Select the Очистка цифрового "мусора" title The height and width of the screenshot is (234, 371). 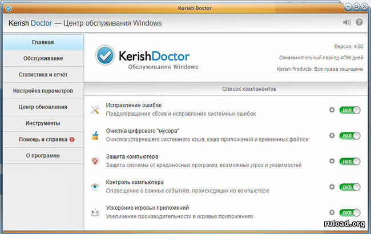(x=143, y=131)
